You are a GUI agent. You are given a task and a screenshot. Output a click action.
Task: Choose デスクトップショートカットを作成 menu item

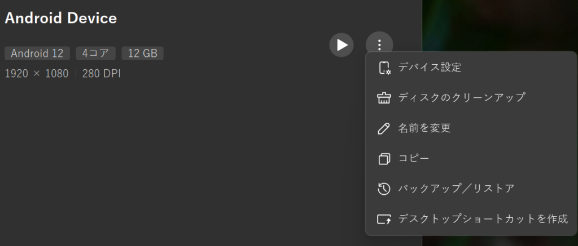tap(483, 219)
